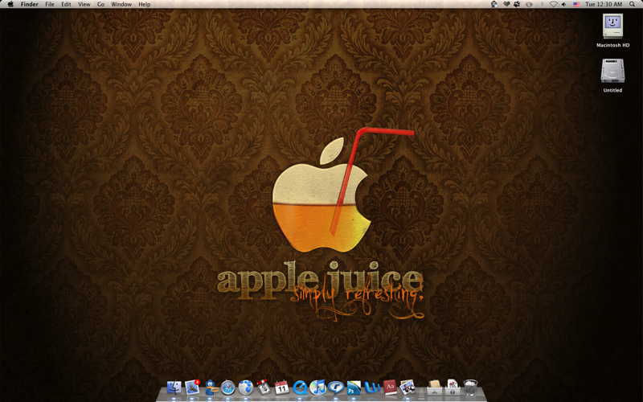Open Documents stack in Dock
The height and width of the screenshot is (402, 643).
tap(453, 388)
